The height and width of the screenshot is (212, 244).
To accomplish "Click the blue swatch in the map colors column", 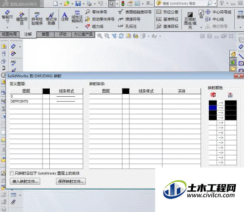I will tap(213, 107).
